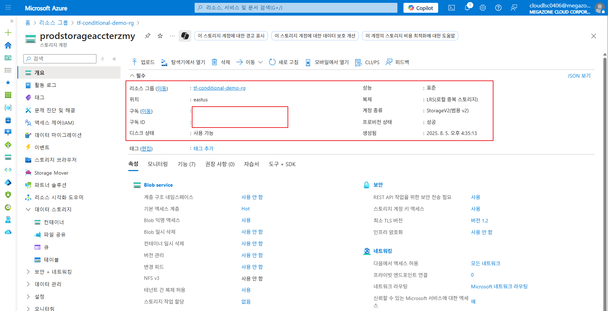Viewport: 608px width, 311px height.
Task: Collapse the 필수 essentials section
Action: 138,75
